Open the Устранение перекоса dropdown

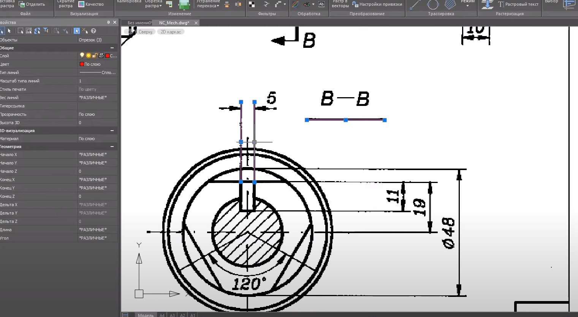[208, 4]
